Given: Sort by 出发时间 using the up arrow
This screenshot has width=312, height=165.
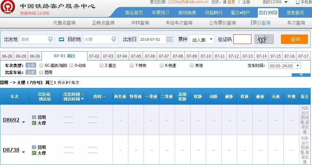Looking at the screenshot, I should tap(82, 94).
